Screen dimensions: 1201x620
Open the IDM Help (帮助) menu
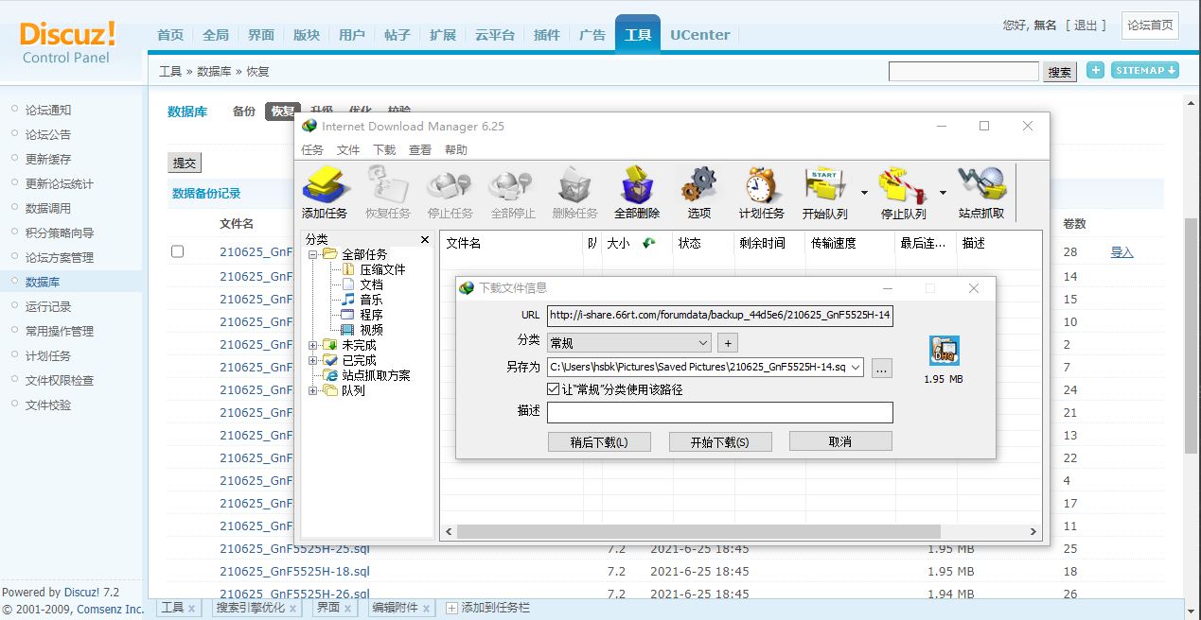click(x=456, y=150)
